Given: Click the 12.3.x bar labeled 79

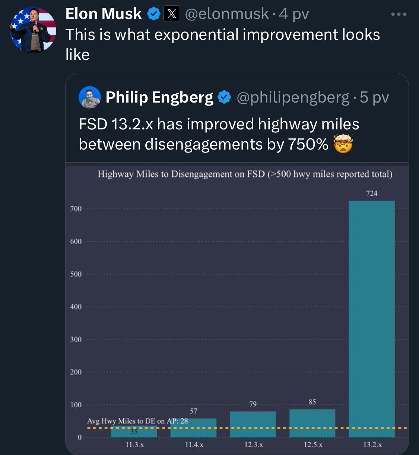Looking at the screenshot, I should click(x=253, y=424).
